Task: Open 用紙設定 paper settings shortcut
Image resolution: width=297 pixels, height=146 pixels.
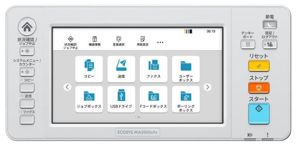Action: coord(143,41)
